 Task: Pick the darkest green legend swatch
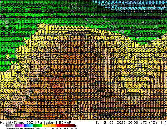pyautogui.click(x=34, y=125)
